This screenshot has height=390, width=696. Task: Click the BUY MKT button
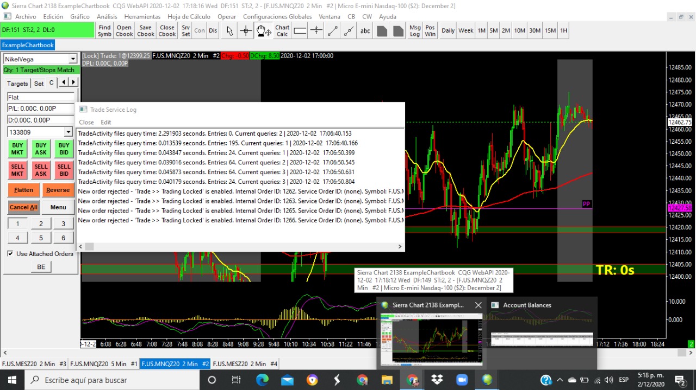point(17,149)
